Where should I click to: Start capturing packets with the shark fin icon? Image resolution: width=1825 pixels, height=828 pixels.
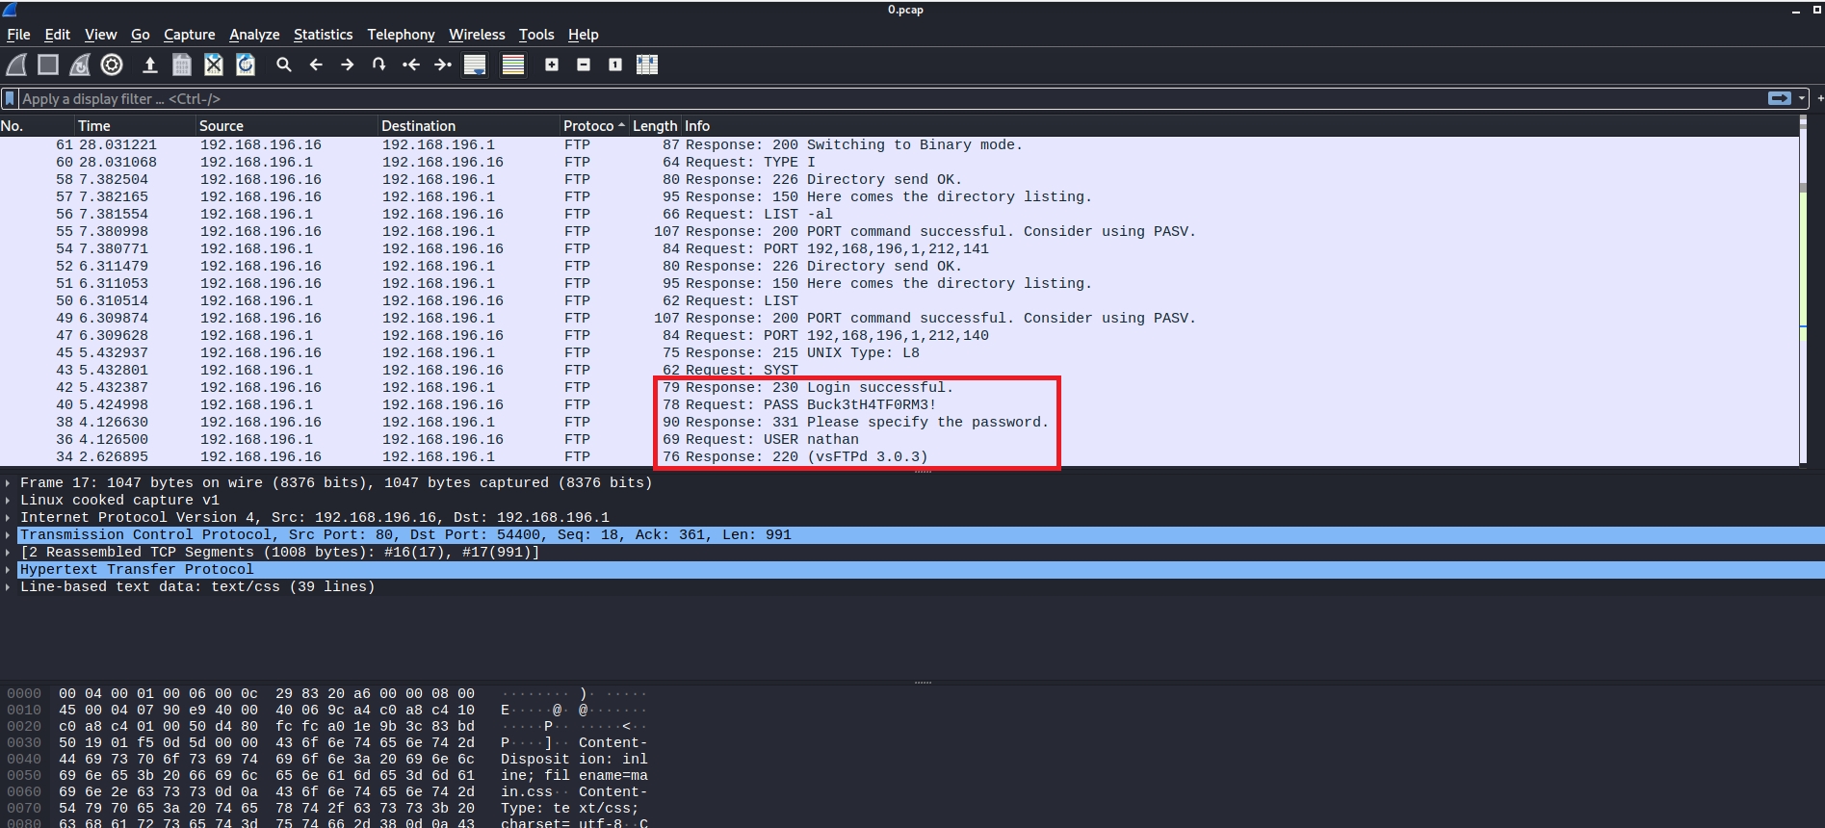coord(16,65)
